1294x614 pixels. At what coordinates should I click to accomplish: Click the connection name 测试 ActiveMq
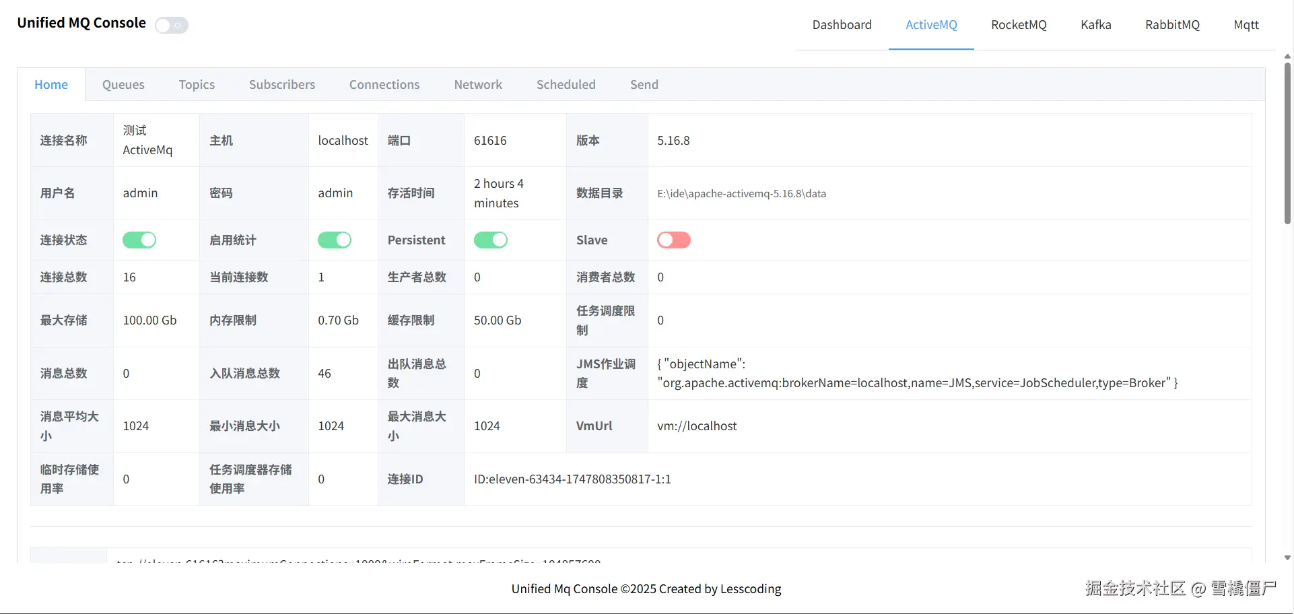click(147, 140)
